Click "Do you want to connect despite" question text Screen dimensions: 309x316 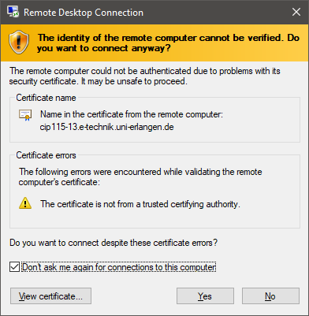pyautogui.click(x=114, y=243)
